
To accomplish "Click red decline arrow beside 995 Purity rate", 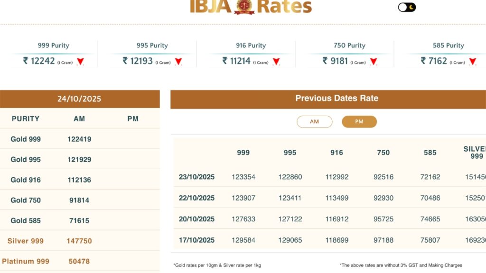I will [178, 62].
